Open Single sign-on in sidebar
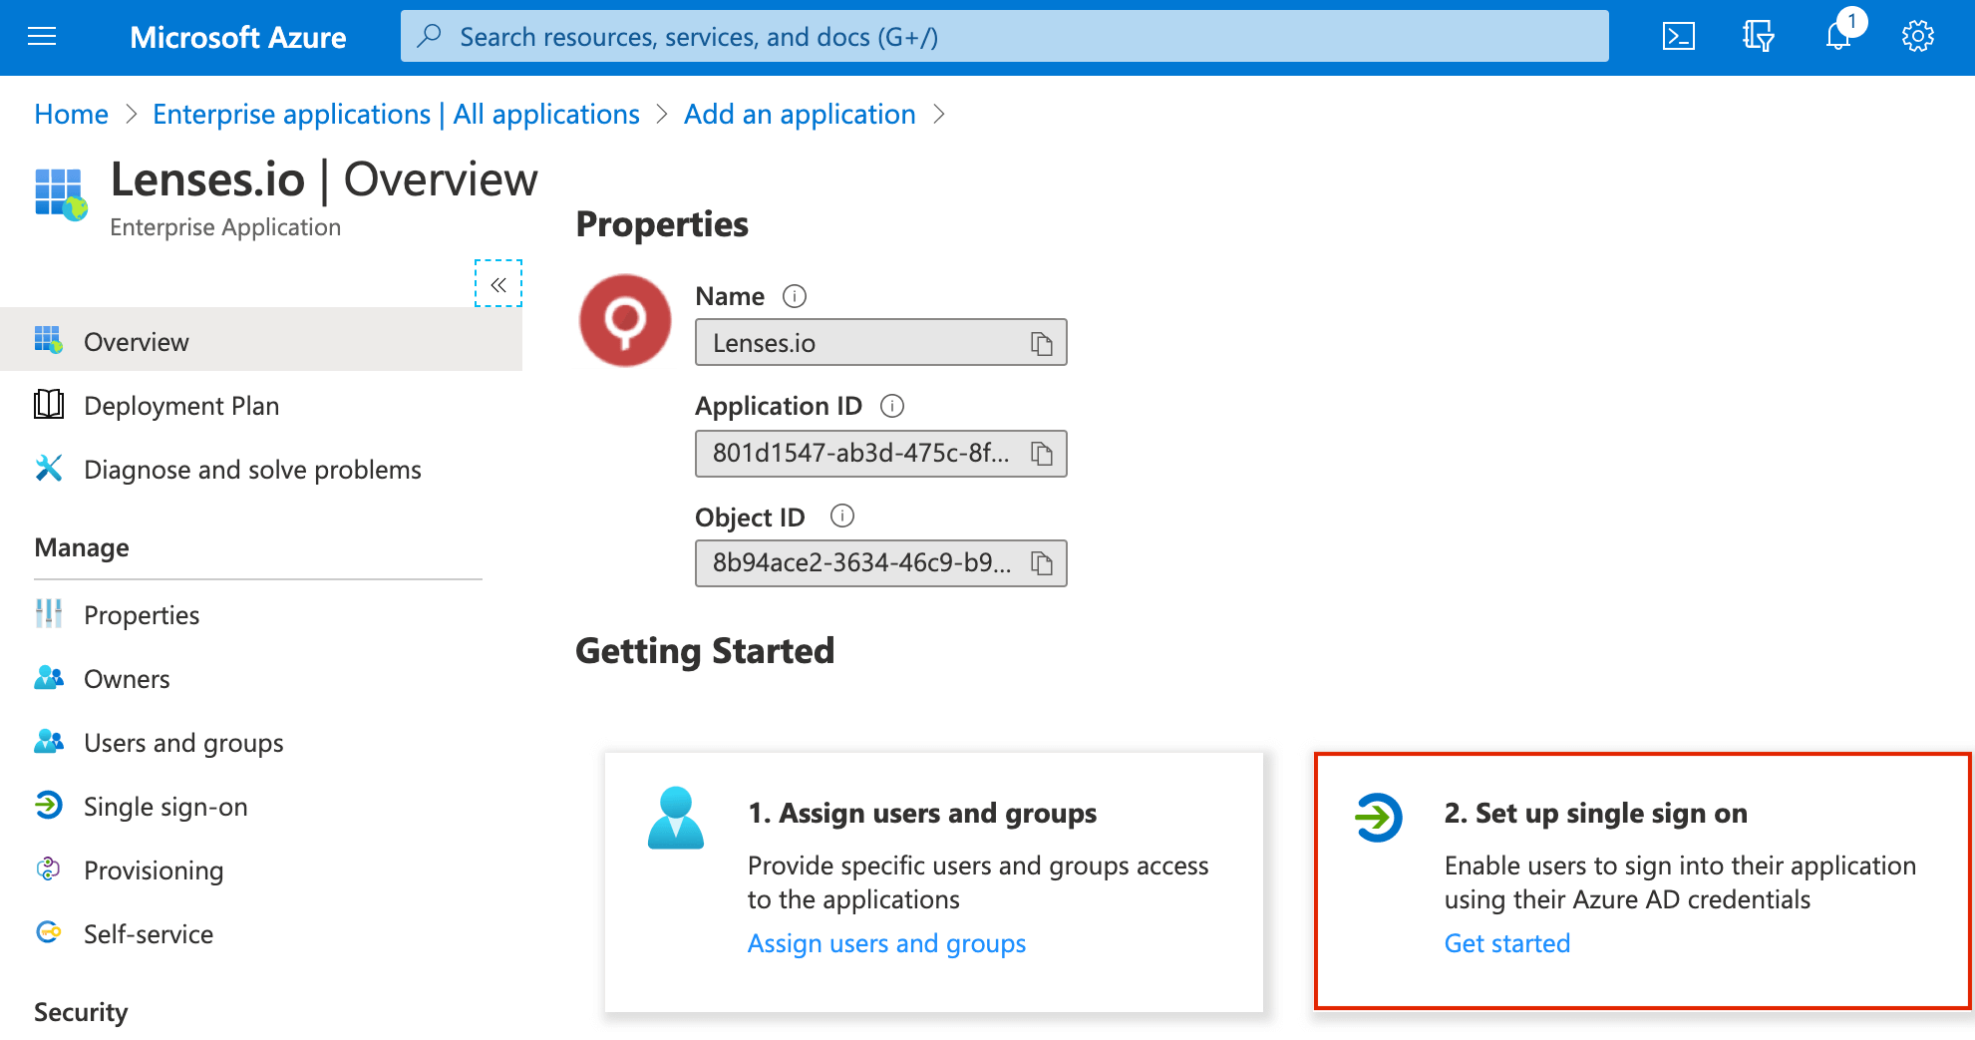1975x1040 pixels. click(x=165, y=807)
